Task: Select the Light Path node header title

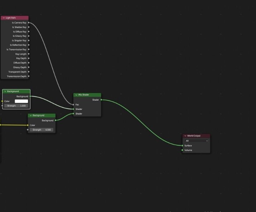Action: tap(11, 18)
